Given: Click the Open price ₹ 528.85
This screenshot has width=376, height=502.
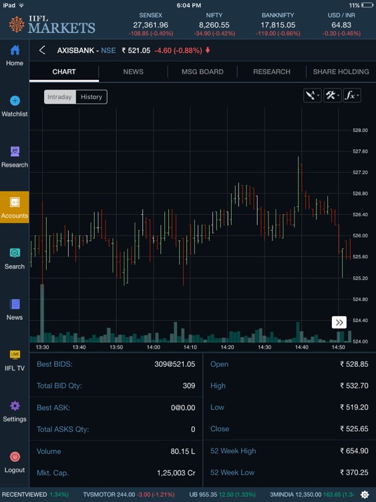Looking at the screenshot, I should click(x=354, y=364).
